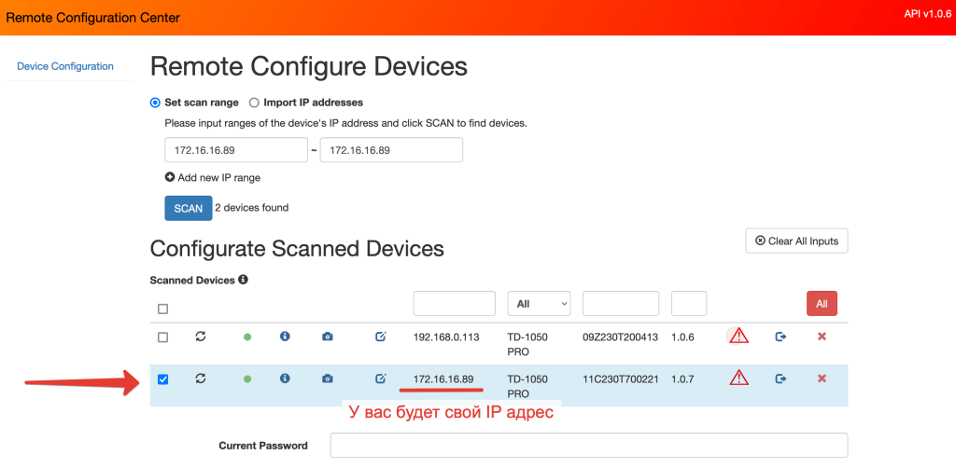This screenshot has height=468, width=956.
Task: Click firmware version 1.0.6 cell
Action: point(682,337)
